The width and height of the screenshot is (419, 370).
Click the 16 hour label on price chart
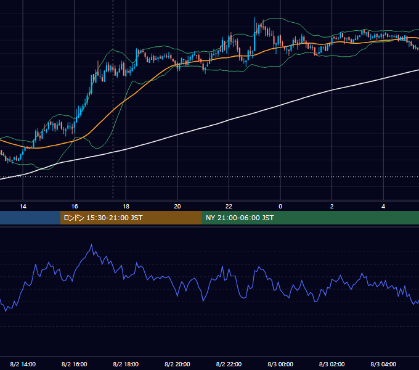[x=75, y=207]
